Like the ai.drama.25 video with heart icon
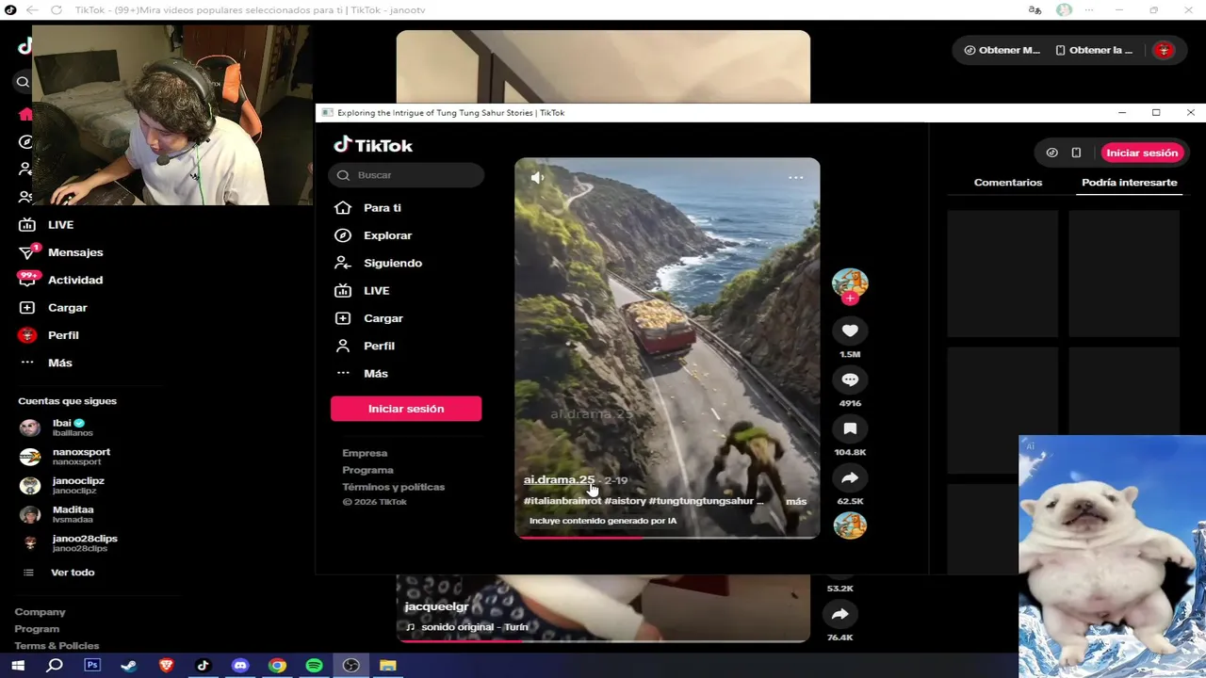Viewport: 1206px width, 678px height. pos(850,331)
